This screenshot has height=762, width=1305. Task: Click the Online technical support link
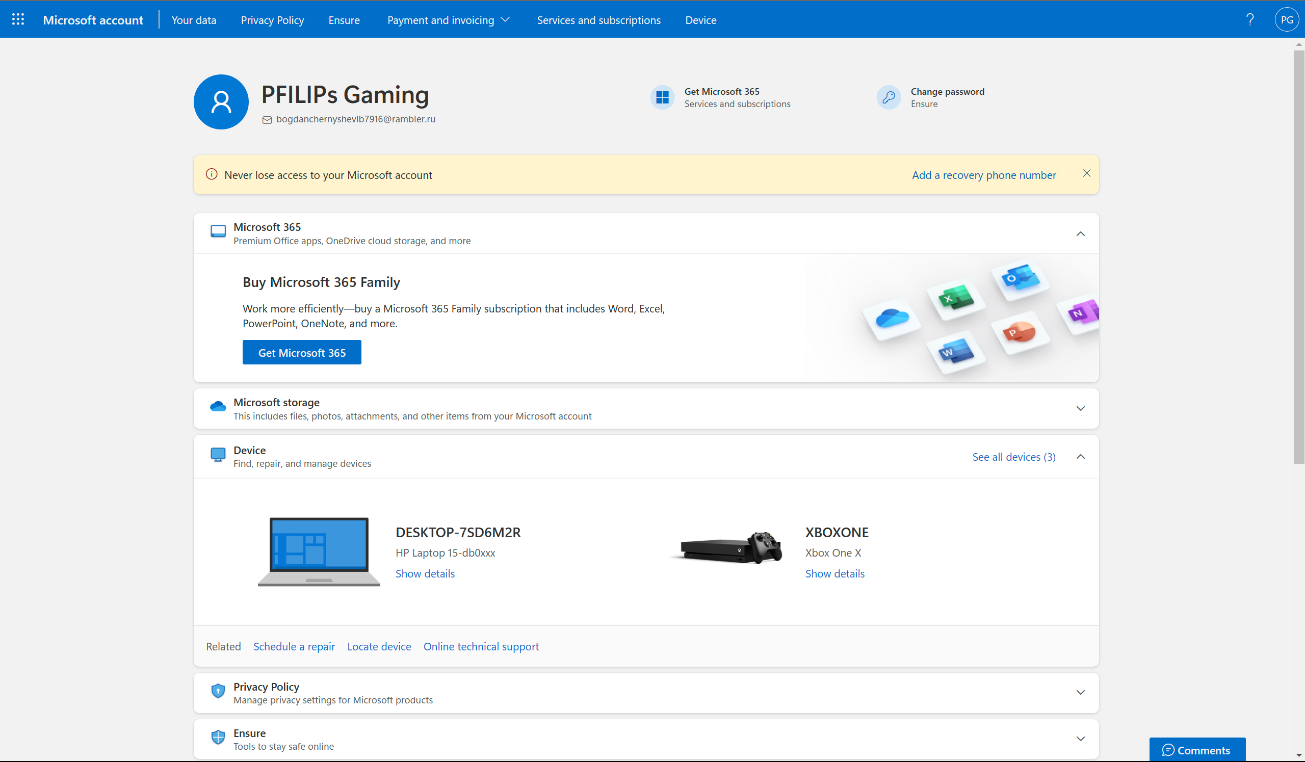(481, 647)
